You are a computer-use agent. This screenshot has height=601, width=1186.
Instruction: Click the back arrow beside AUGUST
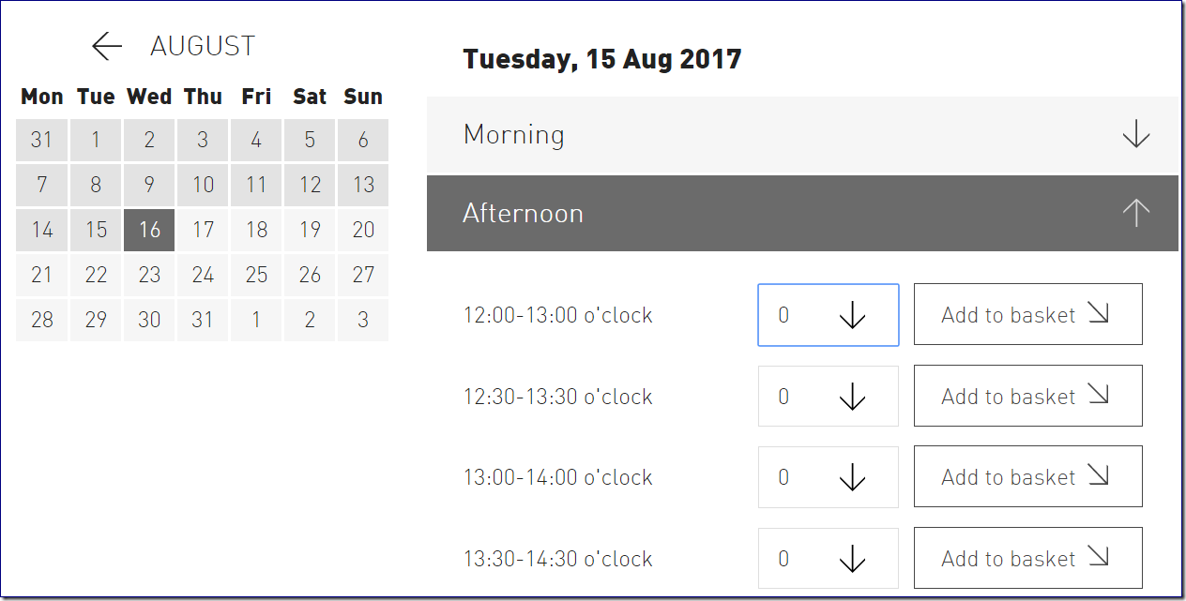coord(107,46)
